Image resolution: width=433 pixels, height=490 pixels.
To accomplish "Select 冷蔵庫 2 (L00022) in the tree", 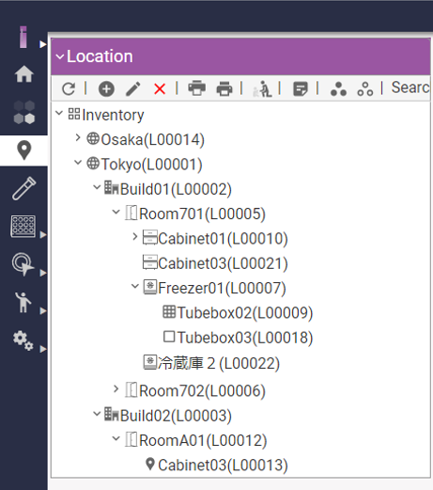I will 219,363.
